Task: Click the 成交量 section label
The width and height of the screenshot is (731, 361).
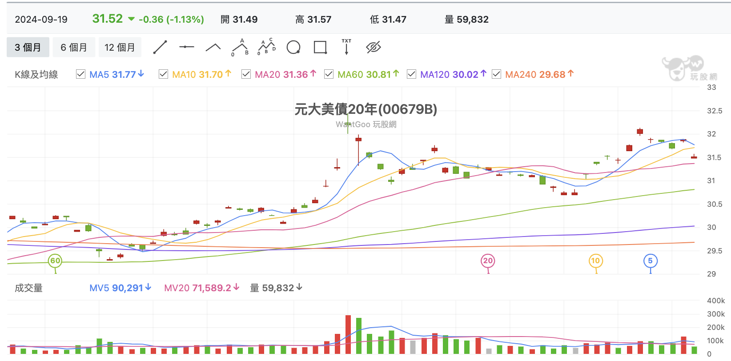Action: 29,288
